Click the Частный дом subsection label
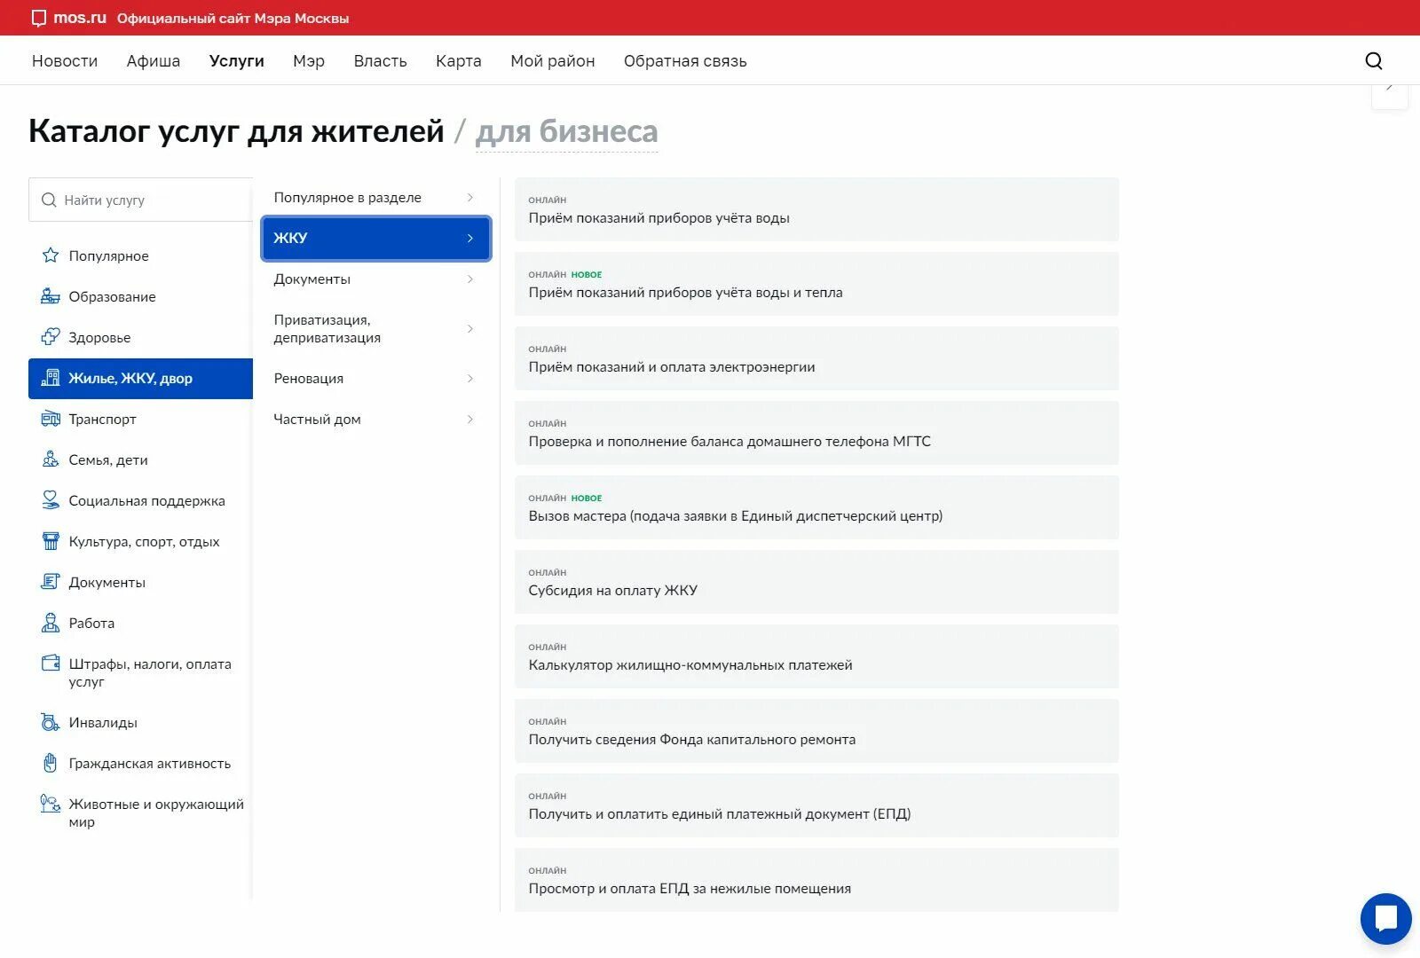This screenshot has height=958, width=1420. click(317, 420)
